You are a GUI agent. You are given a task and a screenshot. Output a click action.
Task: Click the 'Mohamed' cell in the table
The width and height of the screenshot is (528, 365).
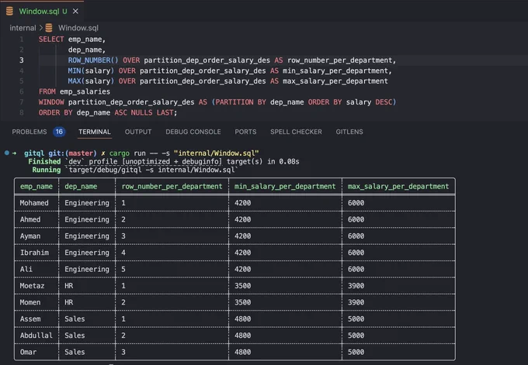coord(34,203)
